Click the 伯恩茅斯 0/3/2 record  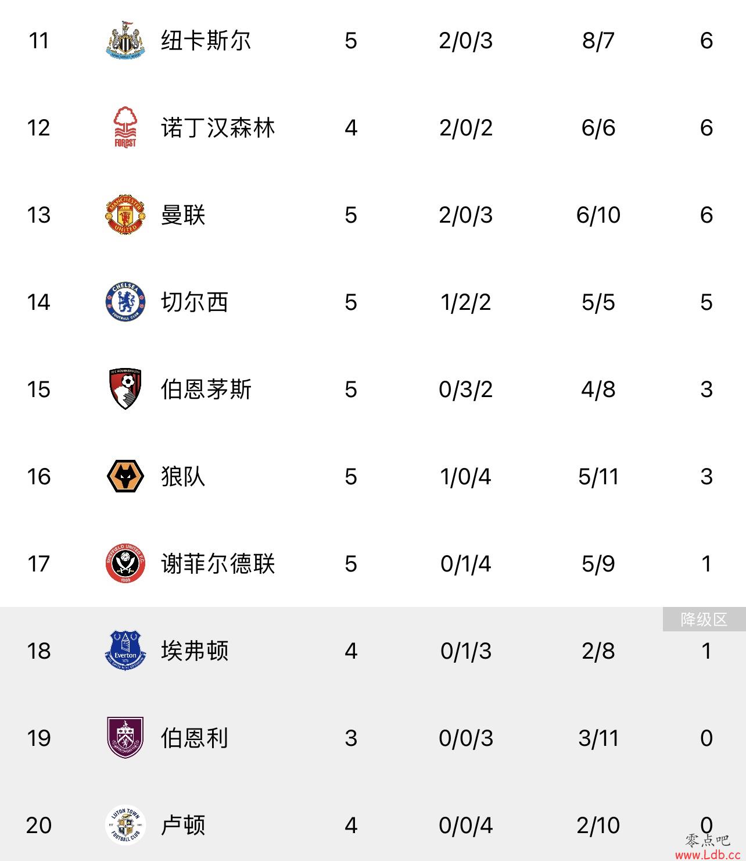(466, 390)
